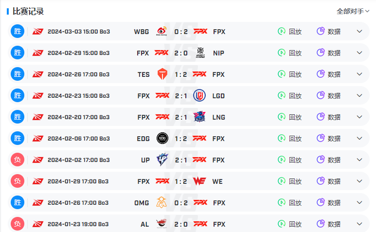Click the 胜 badge on OMG vs FPX row
The height and width of the screenshot is (232, 376).
[18, 202]
